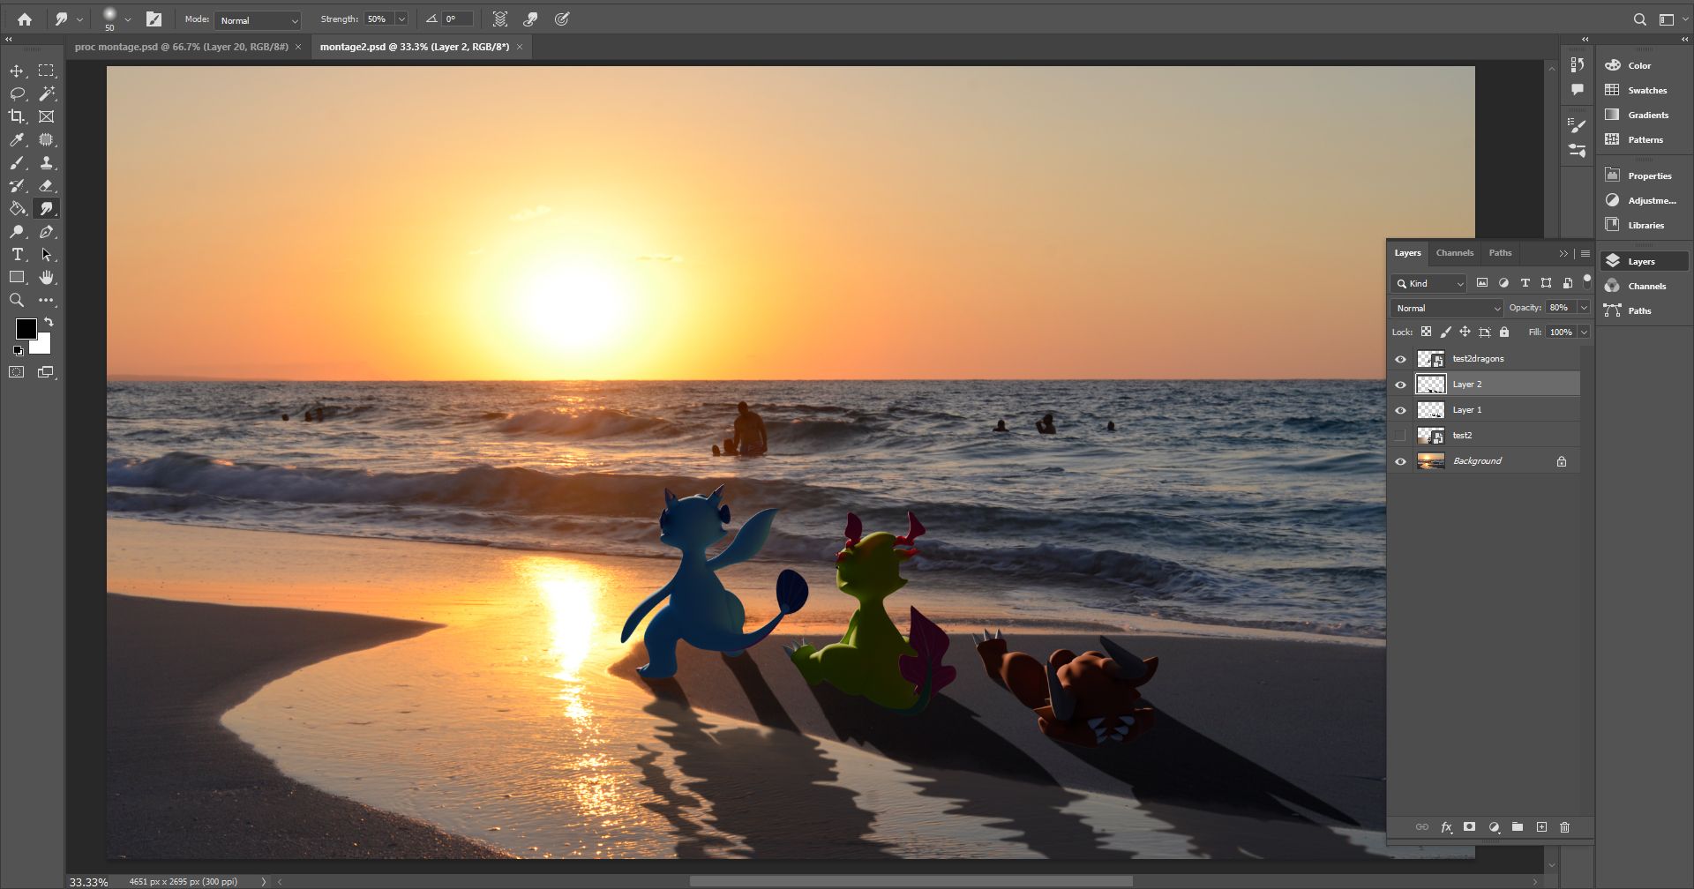Image resolution: width=1694 pixels, height=889 pixels.
Task: Create a new layer via plus icon
Action: coord(1541,827)
